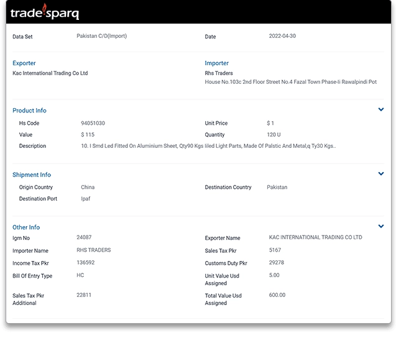This screenshot has width=396, height=338.
Task: Click Igm No value 24087
Action: [84, 237]
